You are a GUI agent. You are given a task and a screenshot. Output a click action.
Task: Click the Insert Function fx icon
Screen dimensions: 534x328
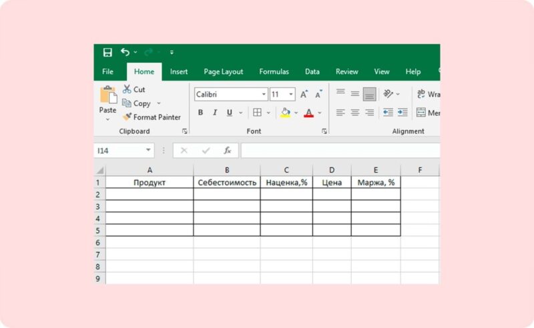click(228, 151)
